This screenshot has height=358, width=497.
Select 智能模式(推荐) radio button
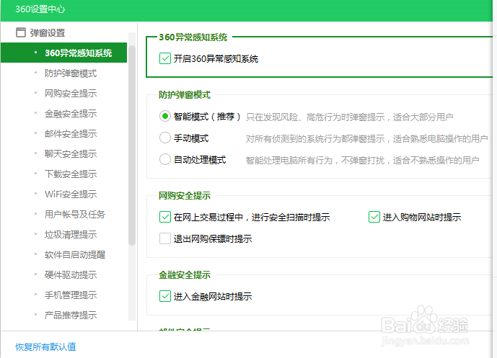click(164, 117)
